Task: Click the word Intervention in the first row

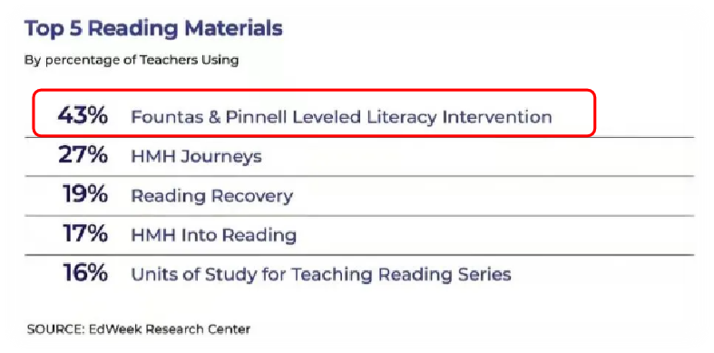Action: [x=497, y=117]
